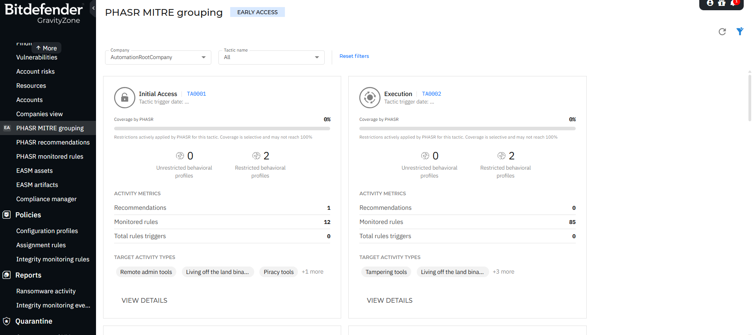Click the Remote admin tools chip

146,272
